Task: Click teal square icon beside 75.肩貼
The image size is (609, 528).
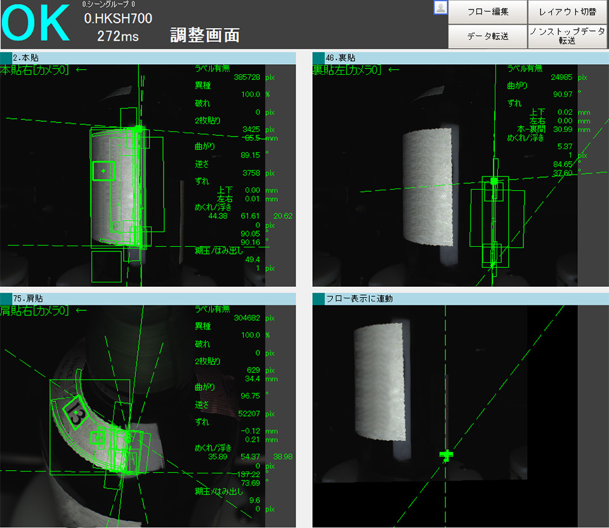Action: click(6, 298)
